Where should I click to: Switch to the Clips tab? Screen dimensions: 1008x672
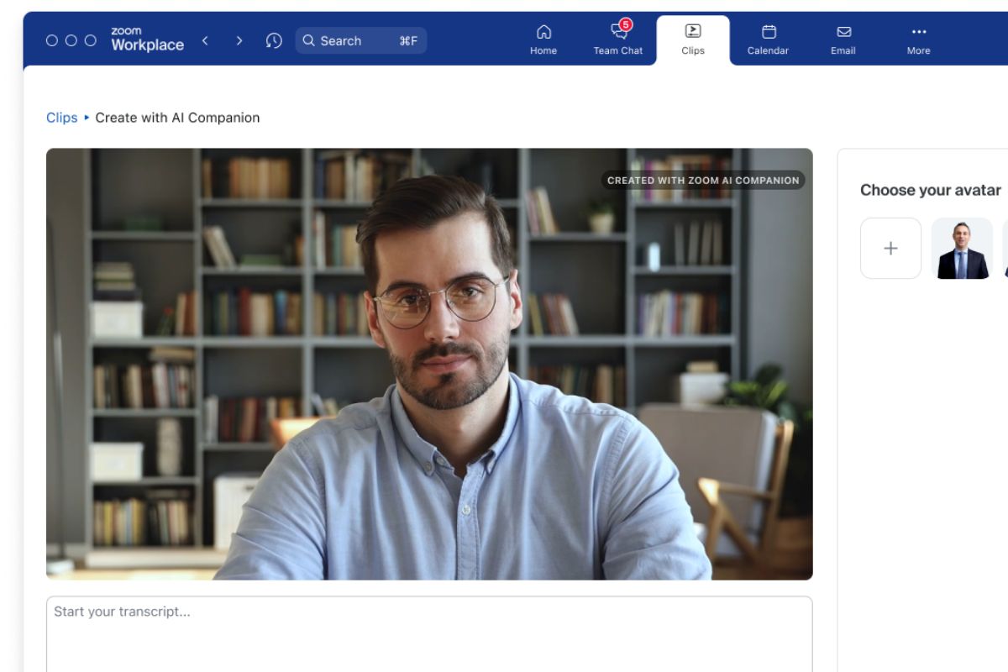[693, 38]
